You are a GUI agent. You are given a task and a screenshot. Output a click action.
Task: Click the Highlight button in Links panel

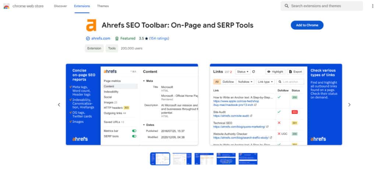[x=275, y=72]
